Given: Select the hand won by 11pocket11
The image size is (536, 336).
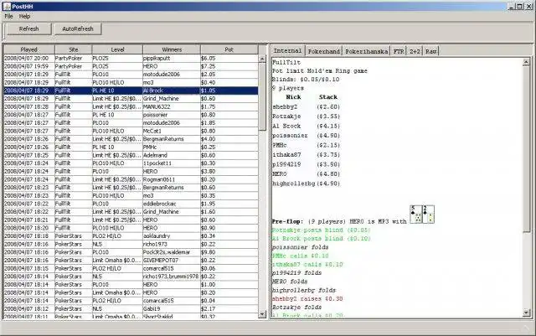Looking at the screenshot, I should click(131, 163).
